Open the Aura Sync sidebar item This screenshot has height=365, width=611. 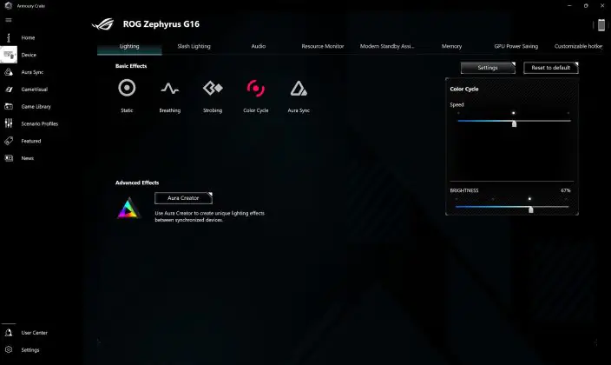pos(32,72)
